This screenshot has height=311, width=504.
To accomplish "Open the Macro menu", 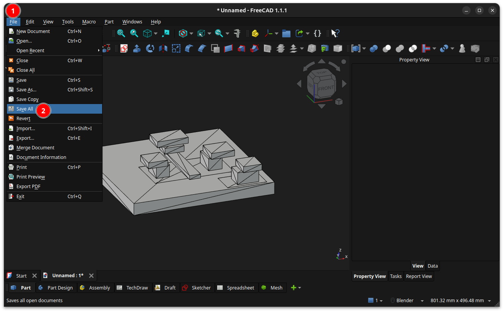I will (89, 22).
